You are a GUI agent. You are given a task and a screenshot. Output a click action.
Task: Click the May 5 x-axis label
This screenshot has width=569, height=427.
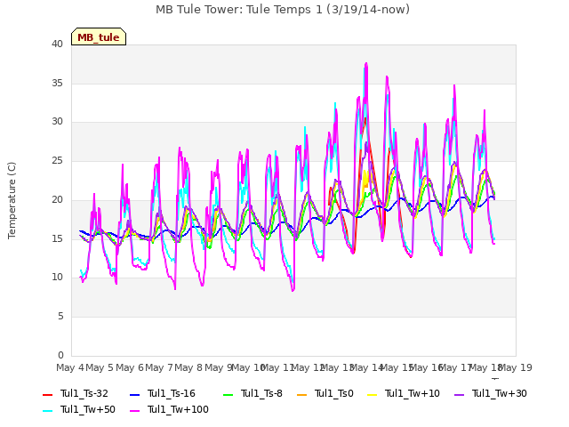(x=100, y=367)
